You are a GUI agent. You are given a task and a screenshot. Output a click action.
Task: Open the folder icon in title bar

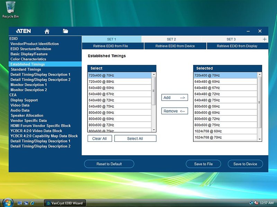click(65, 31)
